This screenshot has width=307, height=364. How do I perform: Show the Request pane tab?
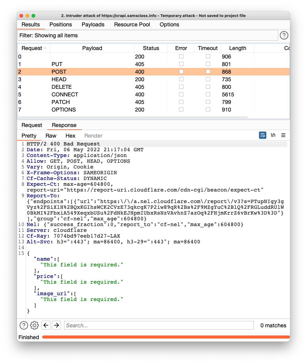(32, 125)
